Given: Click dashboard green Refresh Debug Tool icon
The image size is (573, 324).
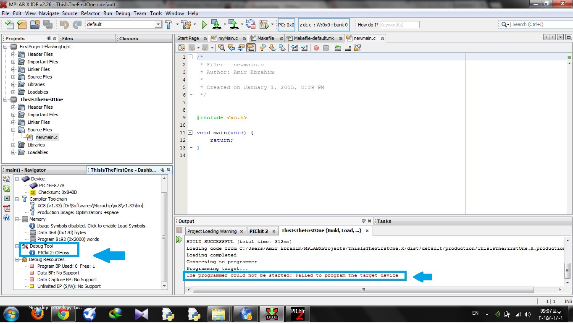Looking at the screenshot, I should click(x=7, y=189).
